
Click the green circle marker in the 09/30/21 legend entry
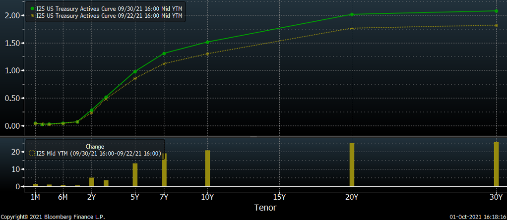coord(32,8)
